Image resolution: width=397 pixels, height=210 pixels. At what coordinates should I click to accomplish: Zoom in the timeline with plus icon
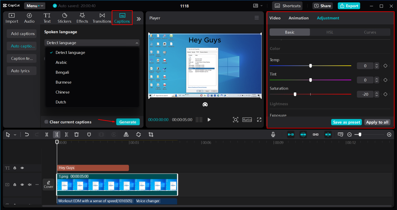pyautogui.click(x=389, y=134)
